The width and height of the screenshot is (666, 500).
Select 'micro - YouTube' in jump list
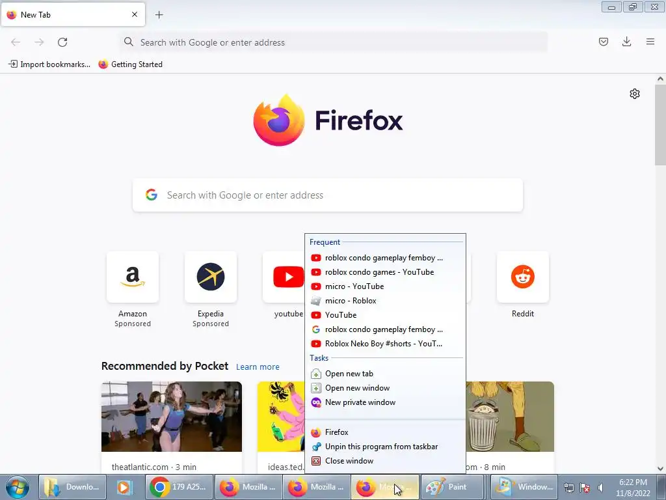(x=385, y=286)
